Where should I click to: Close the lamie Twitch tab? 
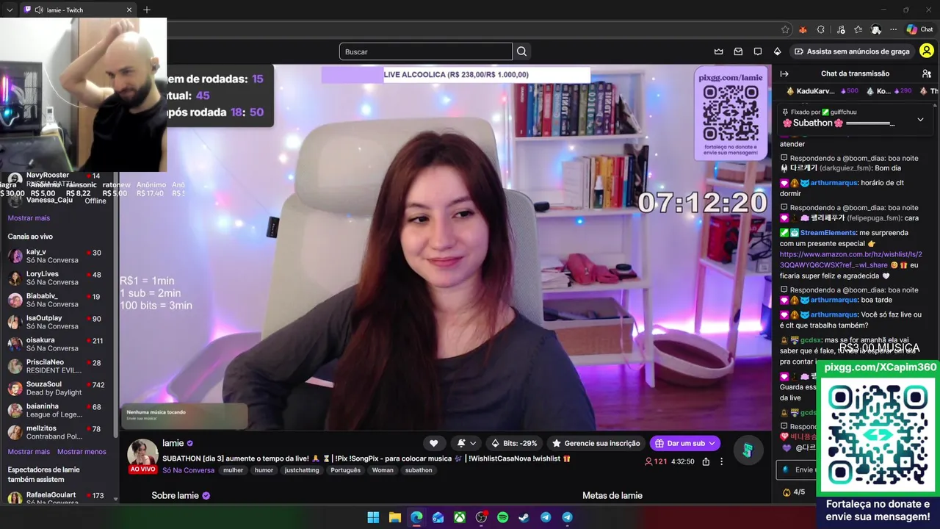[x=129, y=10]
